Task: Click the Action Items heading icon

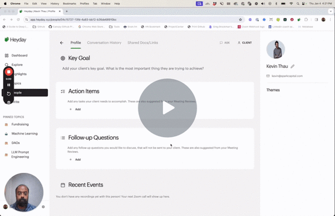Action: [x=63, y=91]
